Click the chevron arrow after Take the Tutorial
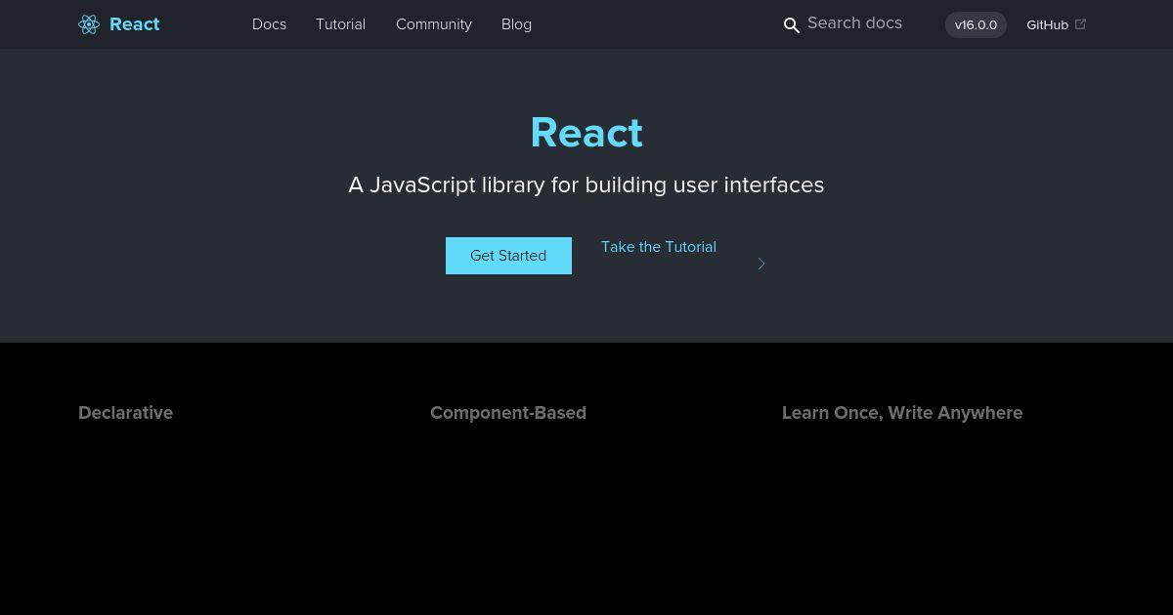This screenshot has height=615, width=1173. [x=761, y=264]
